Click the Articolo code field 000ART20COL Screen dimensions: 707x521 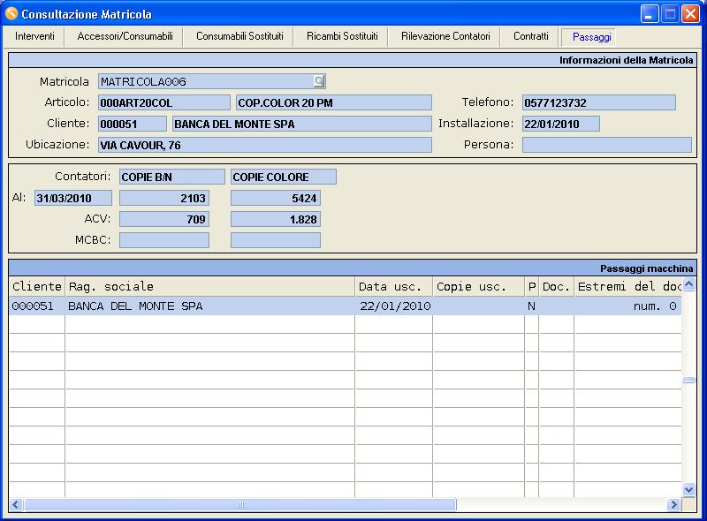[164, 102]
